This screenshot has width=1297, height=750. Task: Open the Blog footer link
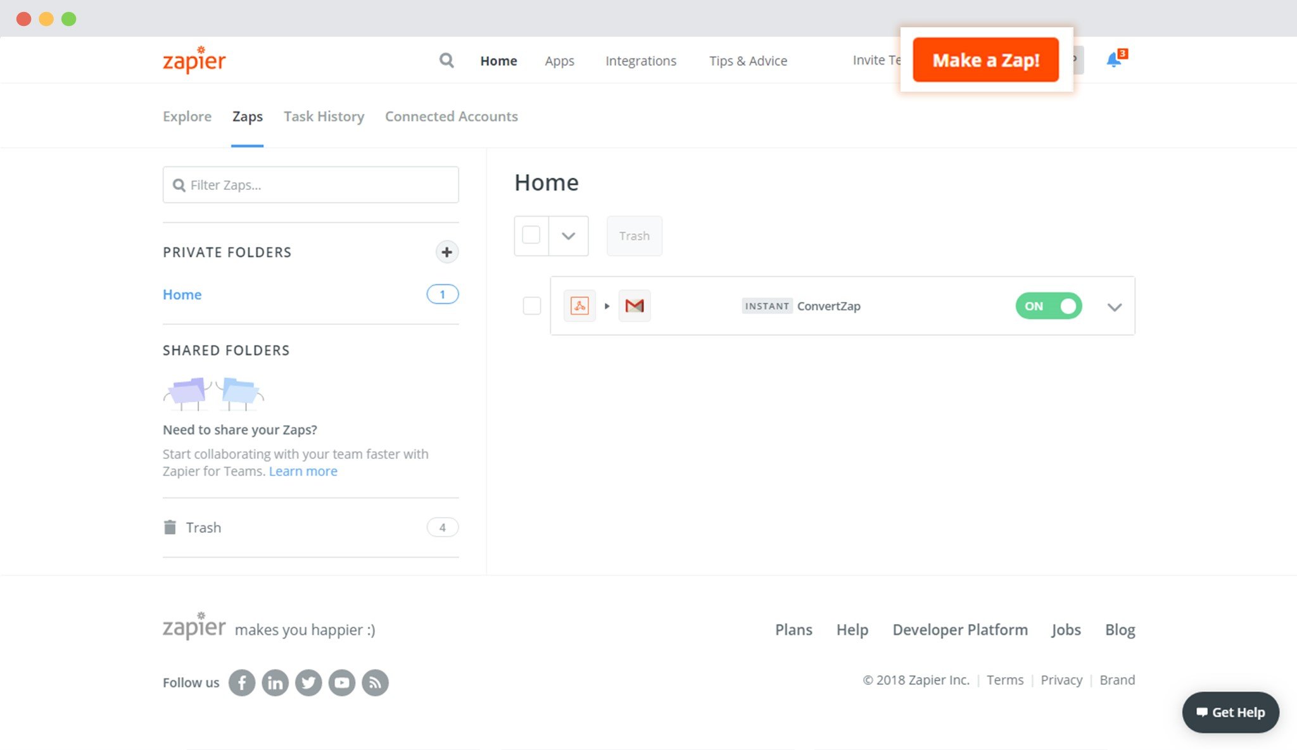1120,630
